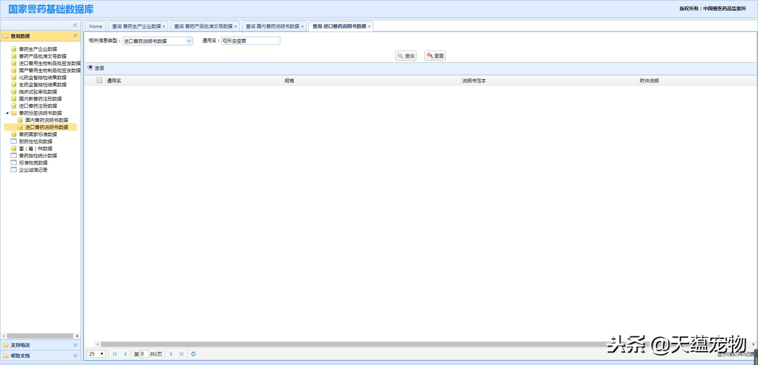
Task: Click the page icon beside 耐药性检测数据
Action: click(14, 141)
